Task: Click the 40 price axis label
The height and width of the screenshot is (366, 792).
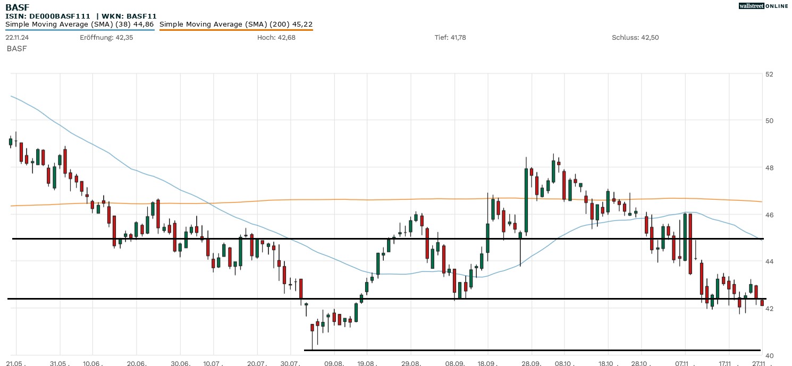Action: pos(770,355)
